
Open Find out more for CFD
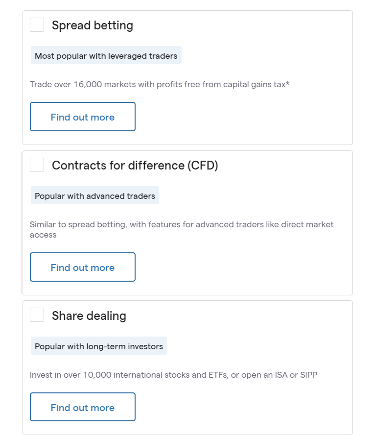[x=82, y=267]
